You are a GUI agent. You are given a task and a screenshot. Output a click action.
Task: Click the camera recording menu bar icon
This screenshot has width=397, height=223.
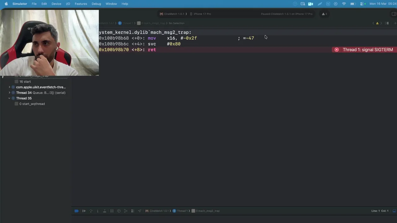point(310,4)
